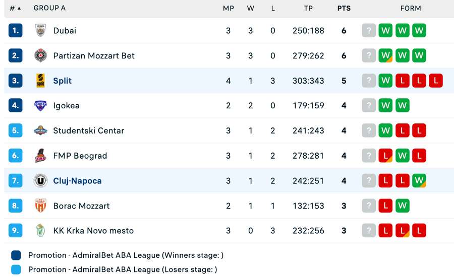Sort standings by W column header
The image size is (454, 277).
tap(251, 8)
